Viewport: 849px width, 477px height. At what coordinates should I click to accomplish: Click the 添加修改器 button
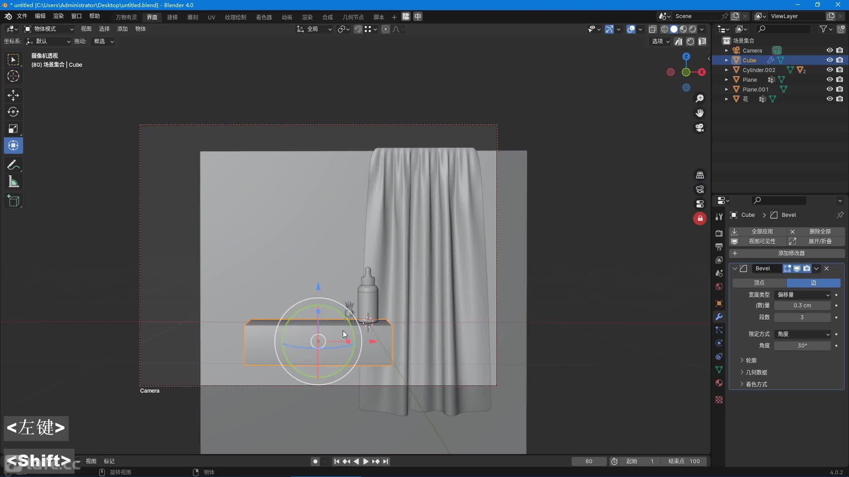point(787,253)
